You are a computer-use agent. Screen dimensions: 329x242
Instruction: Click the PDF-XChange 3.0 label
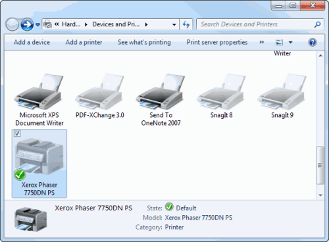point(100,115)
